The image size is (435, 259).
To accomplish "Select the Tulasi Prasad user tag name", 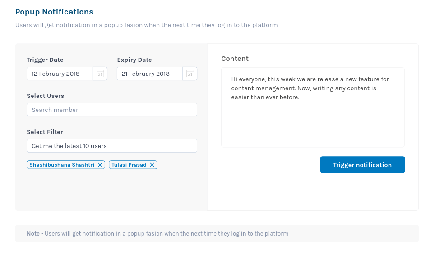I will click(x=129, y=165).
